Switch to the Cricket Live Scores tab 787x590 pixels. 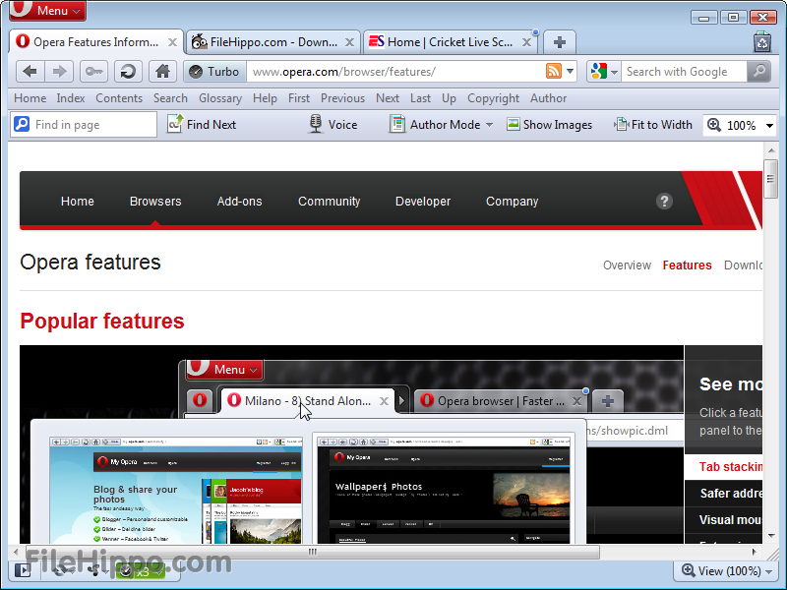450,42
